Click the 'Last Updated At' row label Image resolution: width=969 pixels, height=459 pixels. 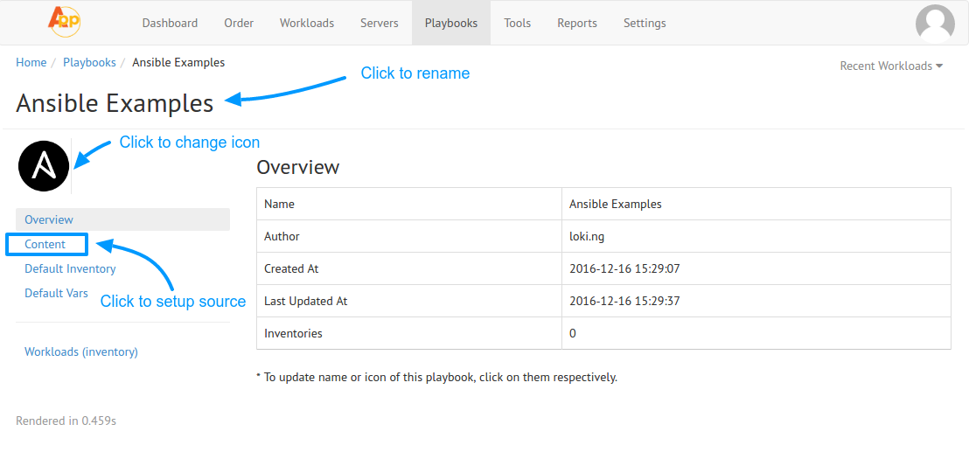pos(306,301)
